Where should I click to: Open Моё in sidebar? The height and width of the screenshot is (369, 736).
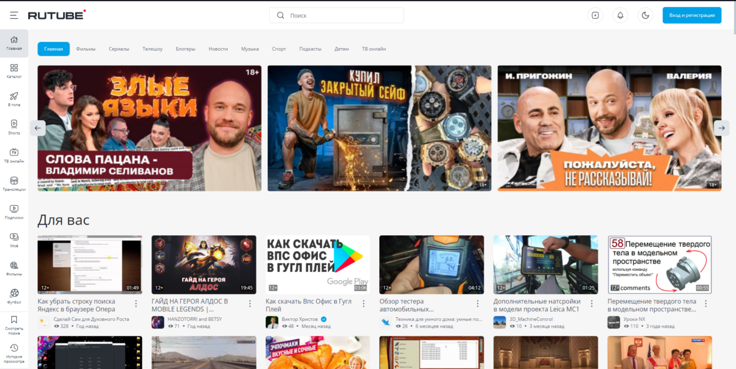14,240
